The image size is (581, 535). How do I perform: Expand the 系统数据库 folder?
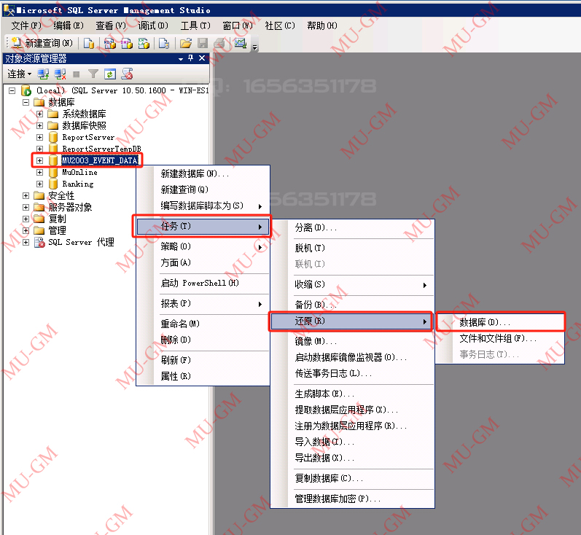pos(39,114)
